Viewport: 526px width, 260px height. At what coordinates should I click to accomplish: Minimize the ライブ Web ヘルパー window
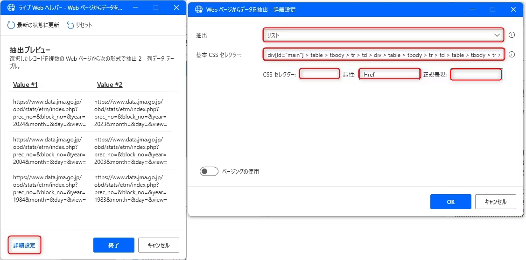pyautogui.click(x=136, y=7)
